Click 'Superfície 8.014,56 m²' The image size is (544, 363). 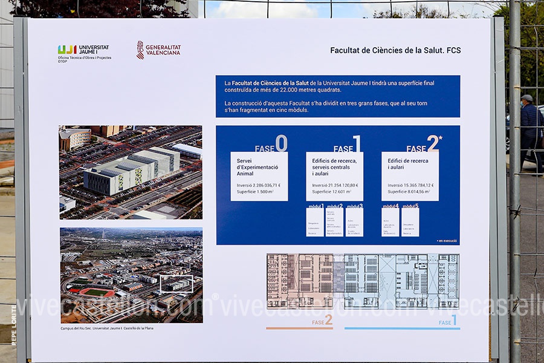pos(409,192)
